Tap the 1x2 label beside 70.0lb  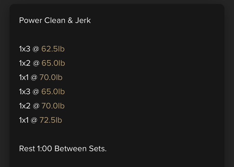25,106
